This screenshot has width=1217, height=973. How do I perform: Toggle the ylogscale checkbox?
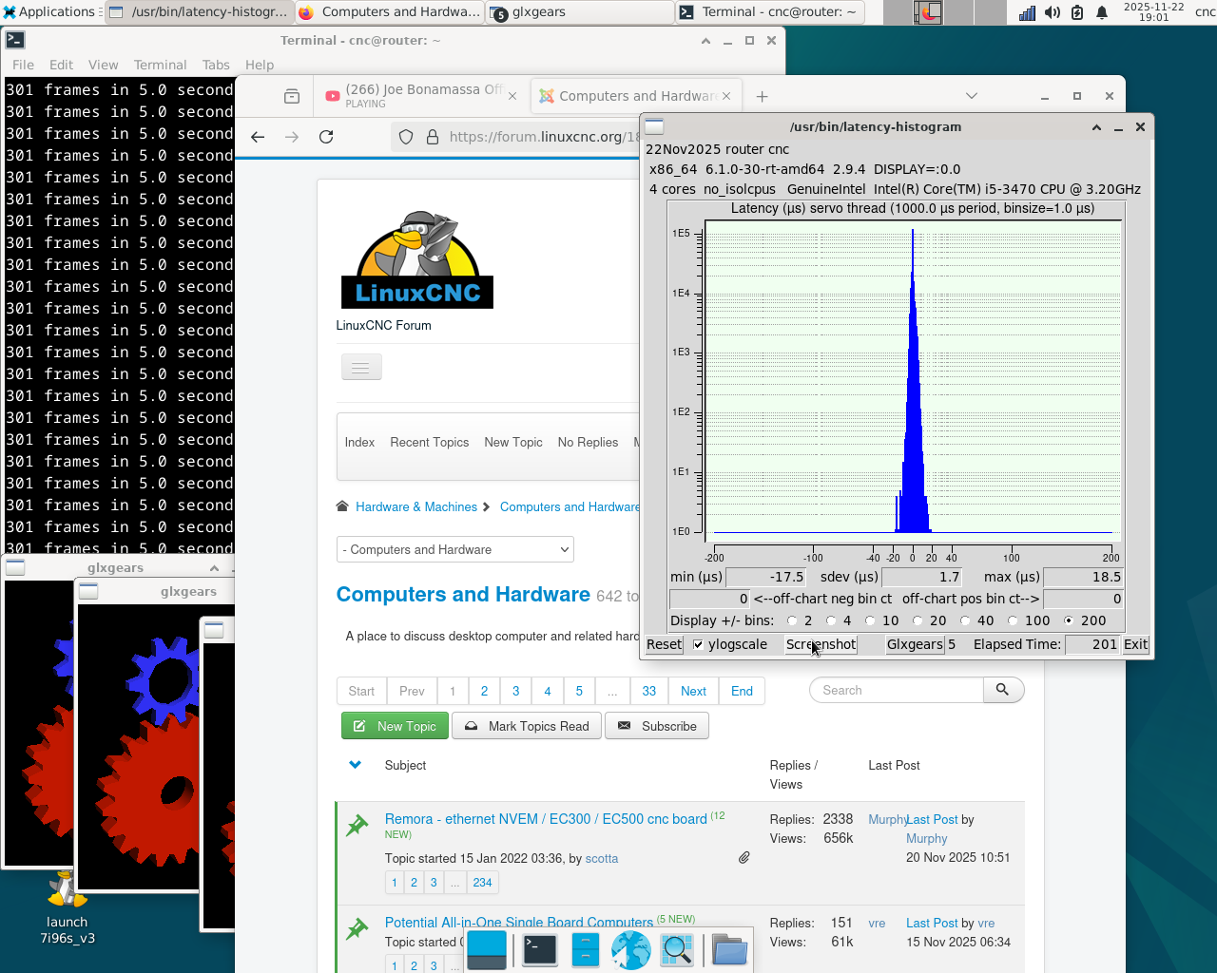coord(699,644)
